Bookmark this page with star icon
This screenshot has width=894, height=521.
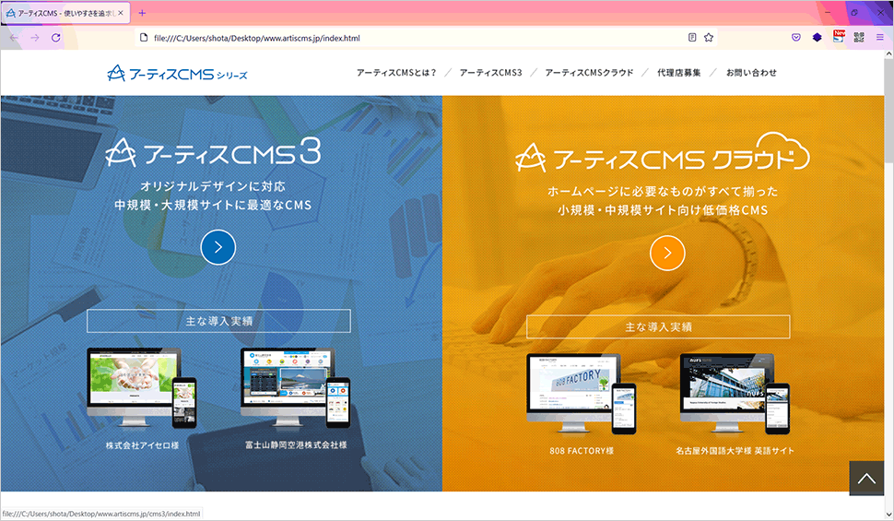tap(709, 38)
